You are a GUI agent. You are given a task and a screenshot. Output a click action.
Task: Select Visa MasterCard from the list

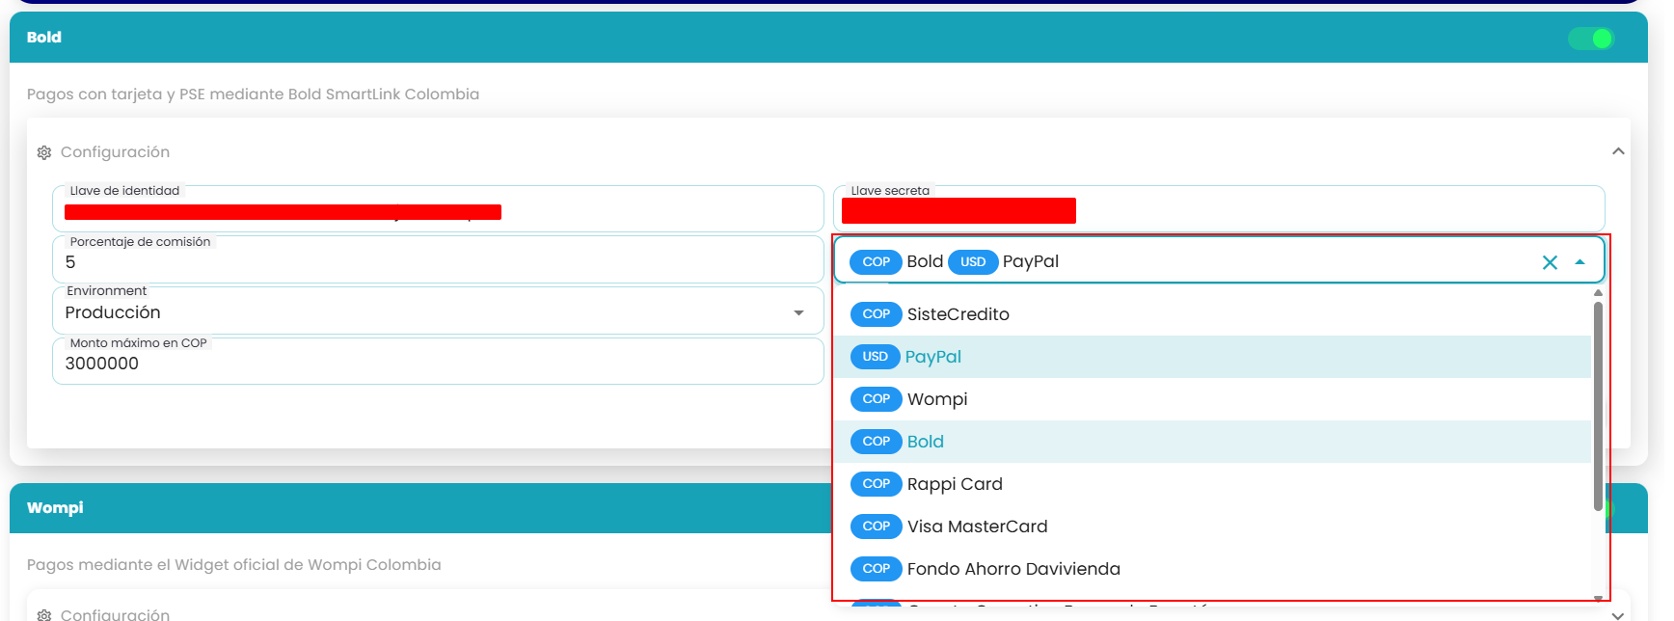[1212, 526]
